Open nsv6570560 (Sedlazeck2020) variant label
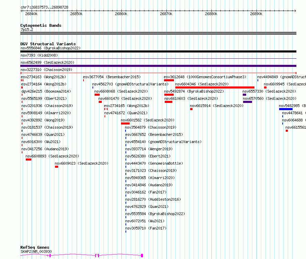Viewport: 306px width, 259px height. [x=270, y=98]
